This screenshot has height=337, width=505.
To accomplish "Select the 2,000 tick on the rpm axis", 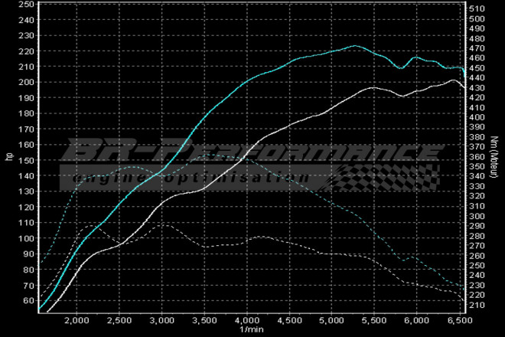I will coord(77,319).
